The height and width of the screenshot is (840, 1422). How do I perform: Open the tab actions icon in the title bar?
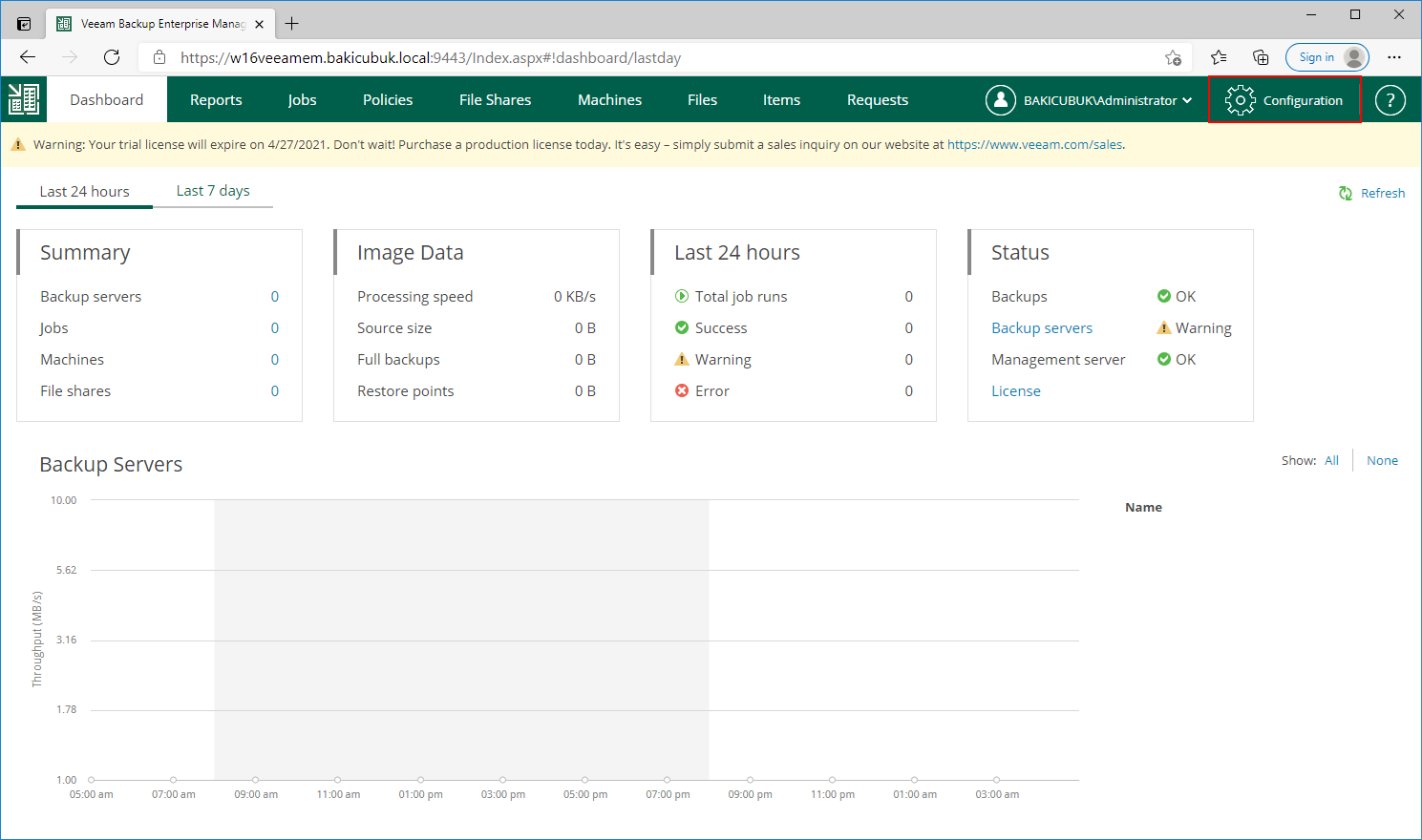tap(24, 24)
